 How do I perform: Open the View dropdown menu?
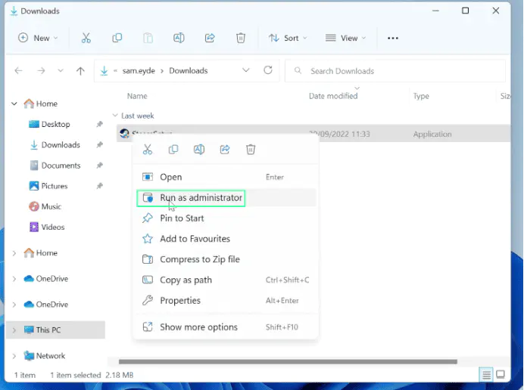point(345,38)
